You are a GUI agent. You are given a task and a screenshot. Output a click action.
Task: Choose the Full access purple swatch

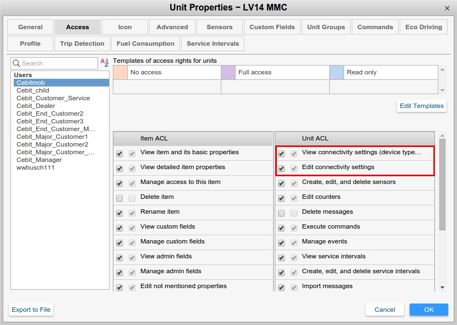[228, 72]
